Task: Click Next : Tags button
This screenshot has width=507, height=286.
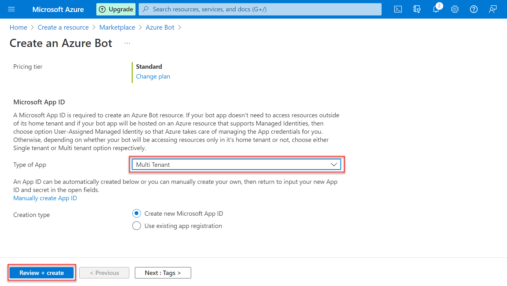Action: pos(163,273)
